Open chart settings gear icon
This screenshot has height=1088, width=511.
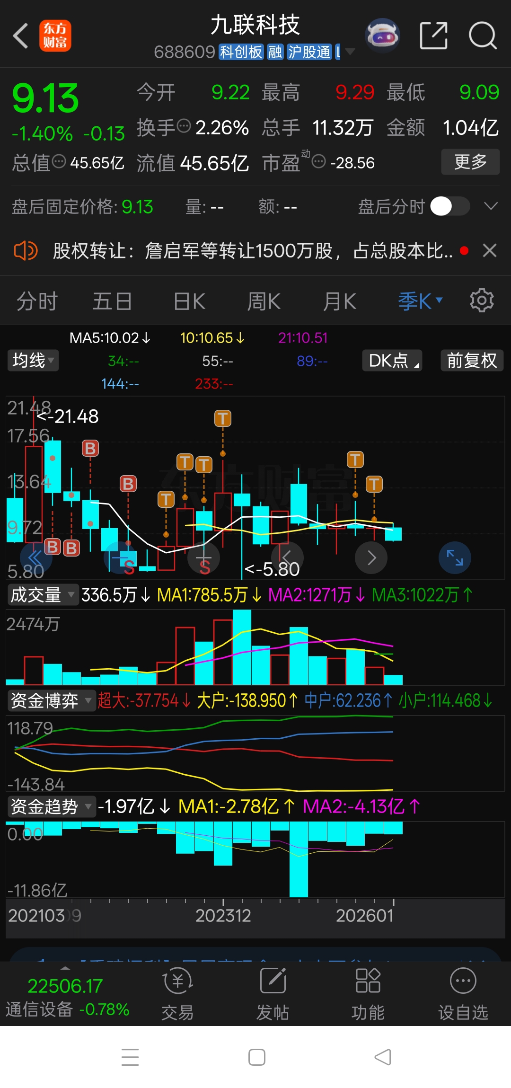point(482,300)
